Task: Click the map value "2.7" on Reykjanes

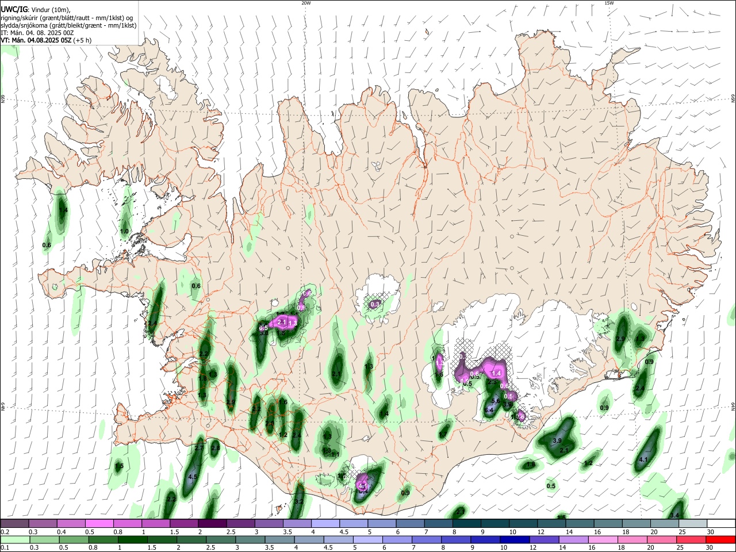Action: (199, 448)
